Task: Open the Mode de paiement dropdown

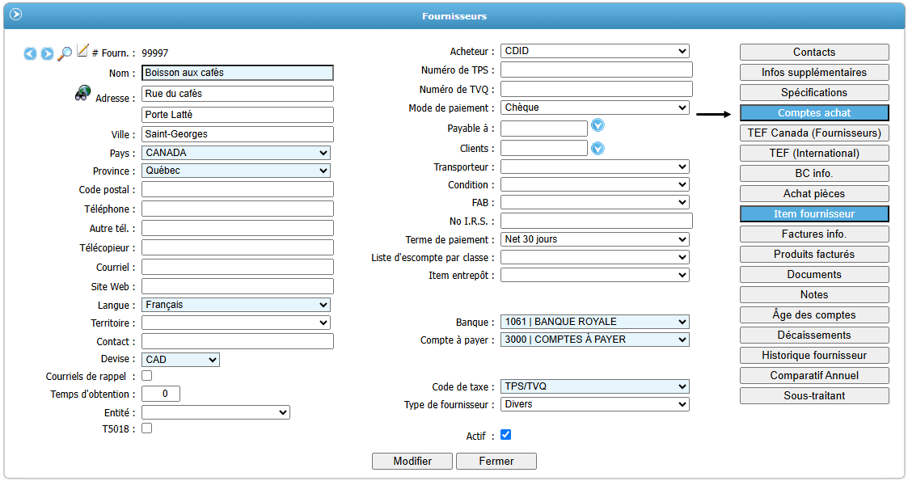Action: pos(594,108)
